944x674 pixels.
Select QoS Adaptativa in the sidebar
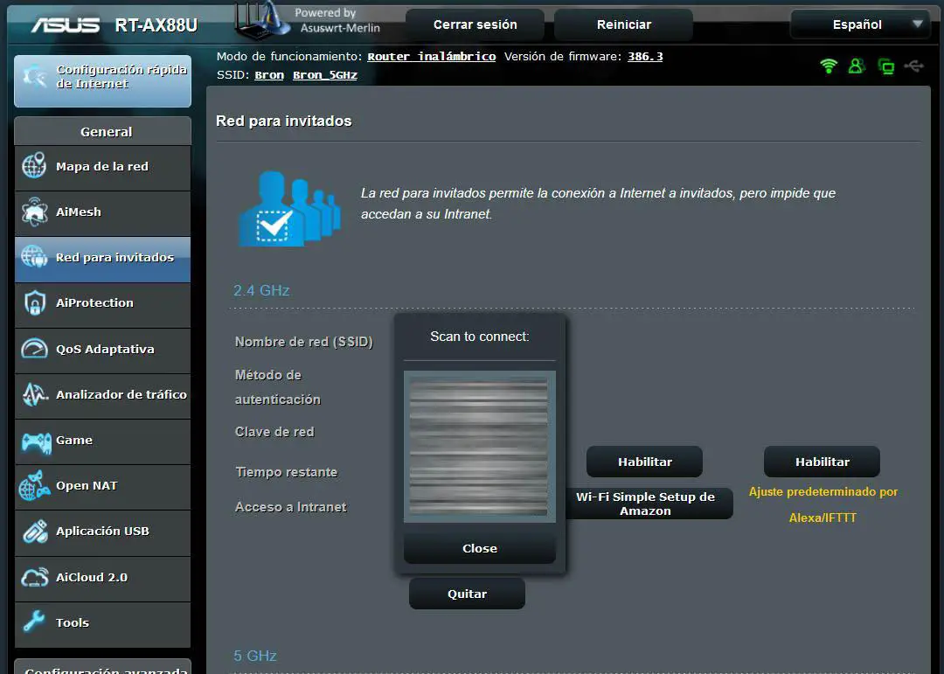point(102,350)
